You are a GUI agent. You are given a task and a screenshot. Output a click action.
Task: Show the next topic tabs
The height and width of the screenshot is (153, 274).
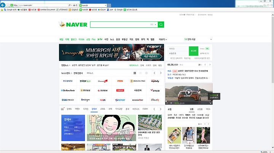tap(161, 109)
